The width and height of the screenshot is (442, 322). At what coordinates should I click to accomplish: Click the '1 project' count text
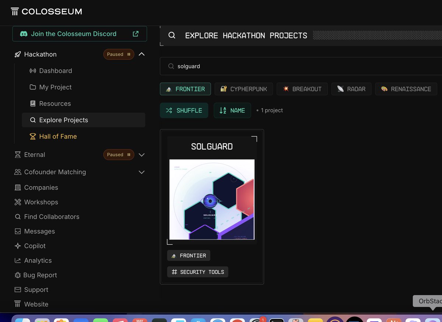272,111
